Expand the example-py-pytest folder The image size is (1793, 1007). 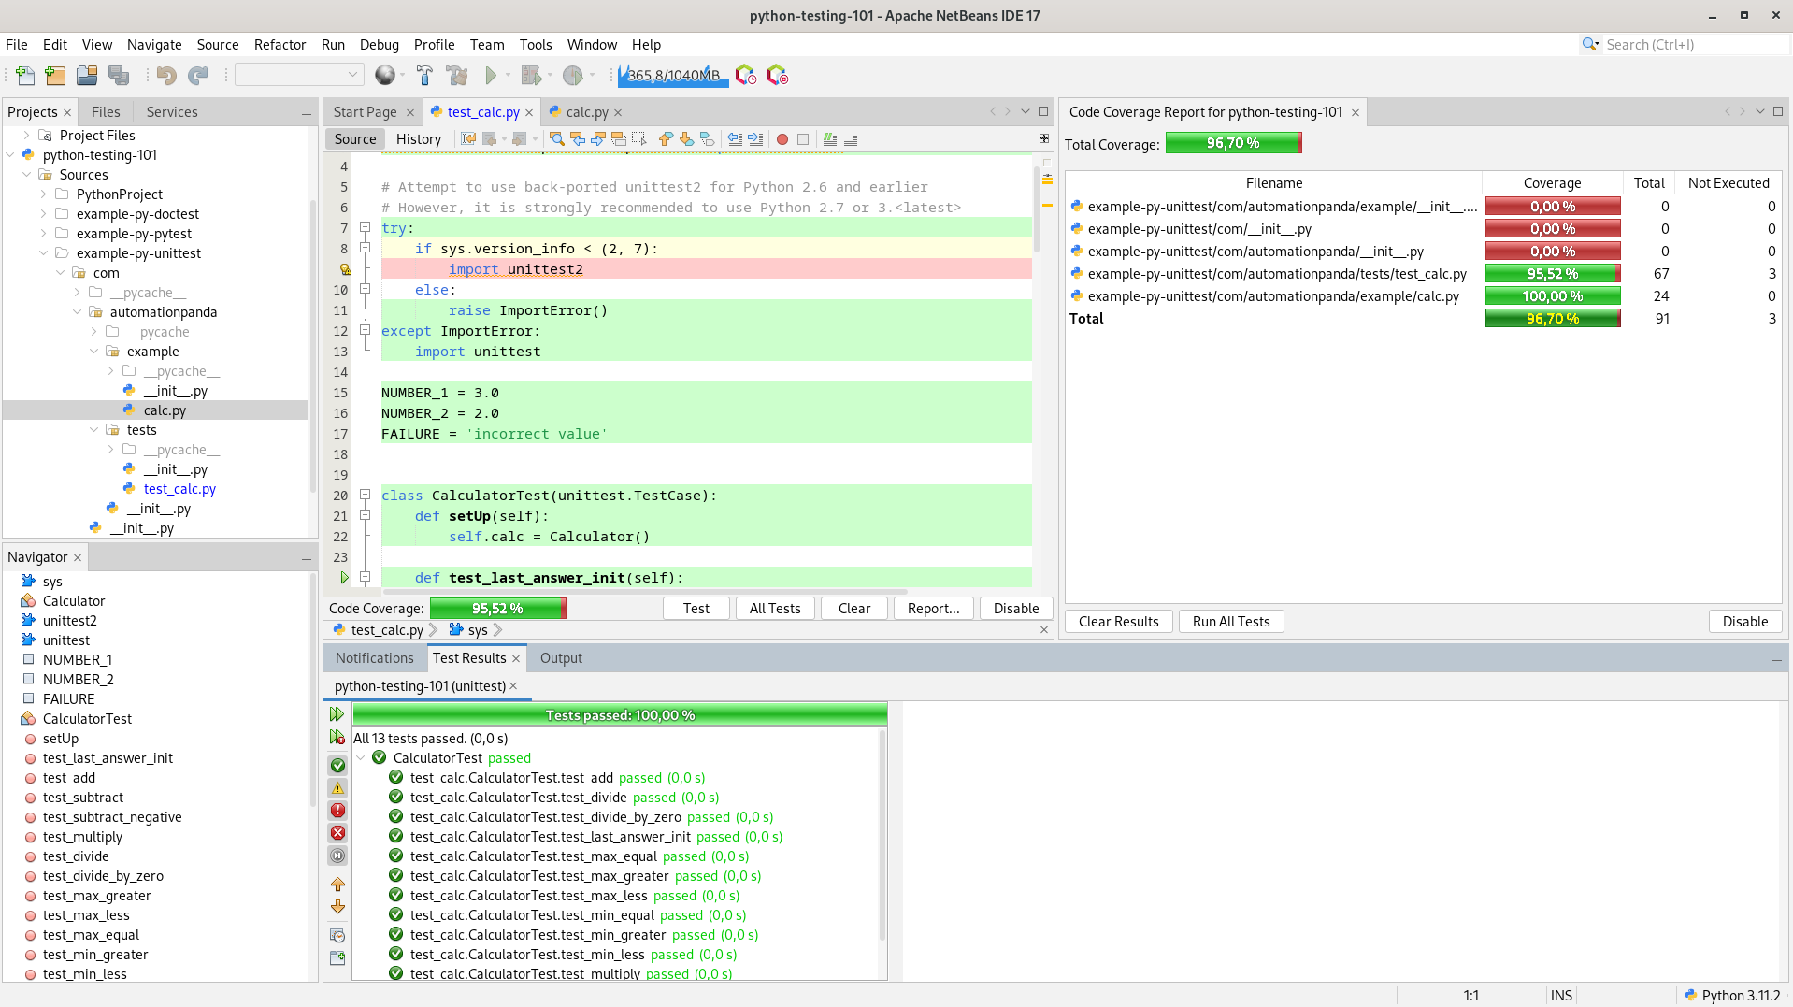pos(44,234)
